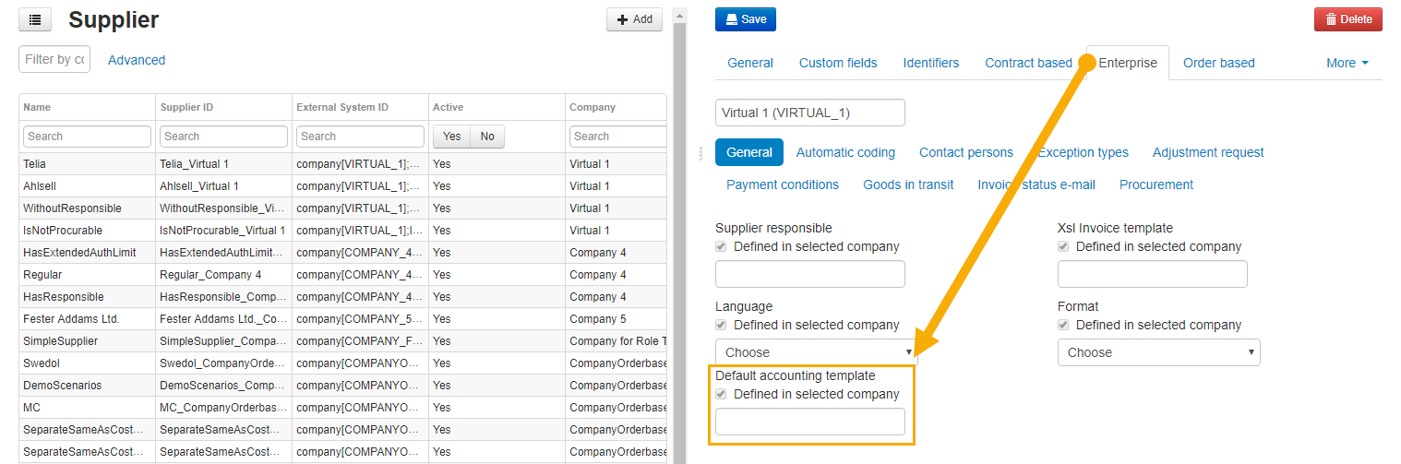Open the Automatic coding sub-tab
Viewport: 1401px width, 464px height.
[845, 152]
